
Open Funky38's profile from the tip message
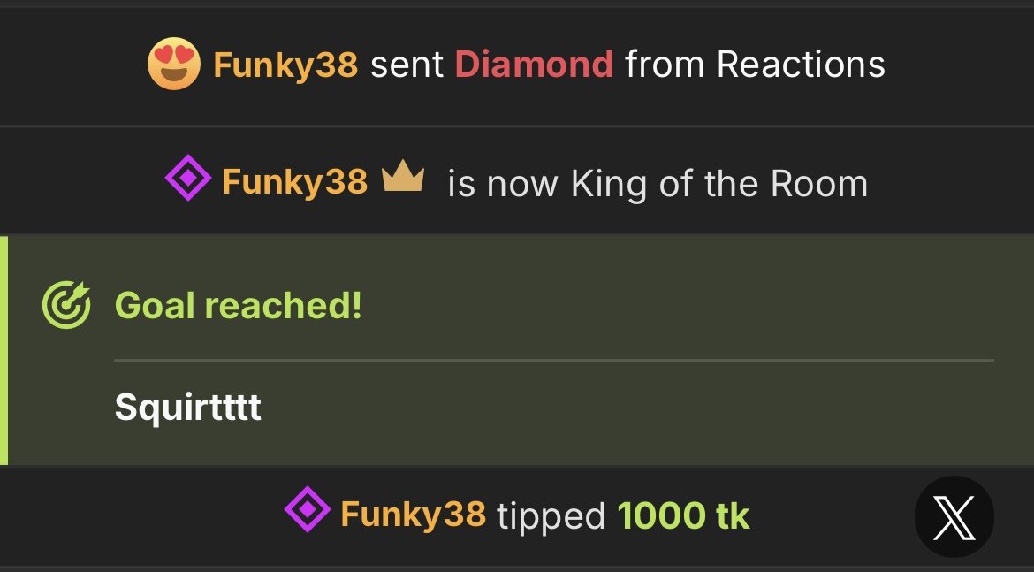point(413,514)
